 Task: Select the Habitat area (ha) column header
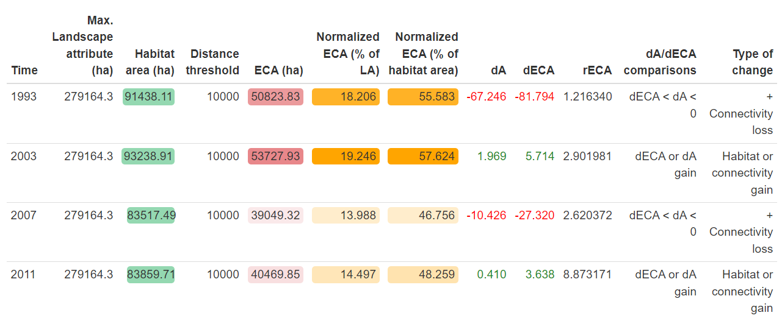click(150, 62)
